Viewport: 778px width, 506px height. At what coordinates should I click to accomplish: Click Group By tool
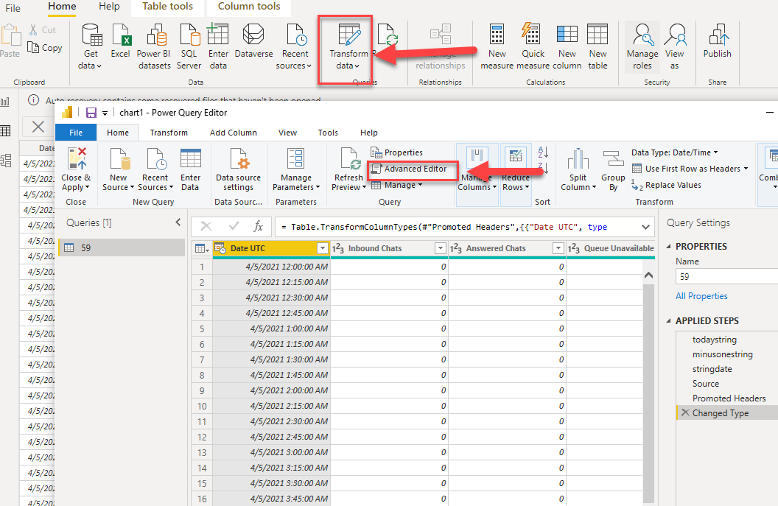(613, 169)
